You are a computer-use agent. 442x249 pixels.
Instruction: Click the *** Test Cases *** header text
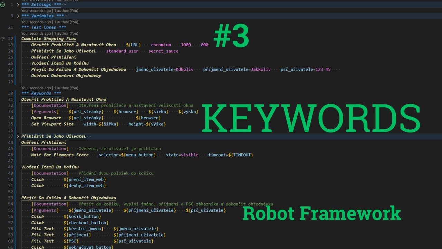click(x=44, y=27)
